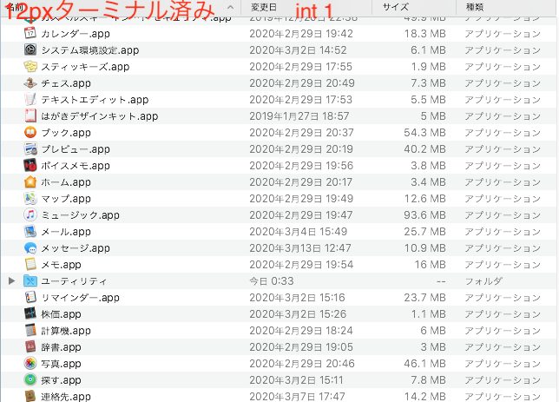
Task: Click the 辞書.app dictionary icon
Action: [30, 346]
